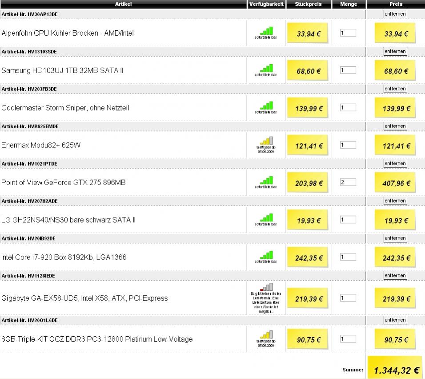Click article number label HV20IB92DE
Viewport: 425px width, 379px height.
click(28, 238)
